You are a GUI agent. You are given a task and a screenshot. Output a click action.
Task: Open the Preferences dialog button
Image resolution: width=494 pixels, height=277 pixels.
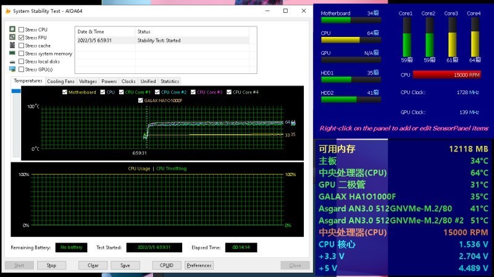click(199, 265)
